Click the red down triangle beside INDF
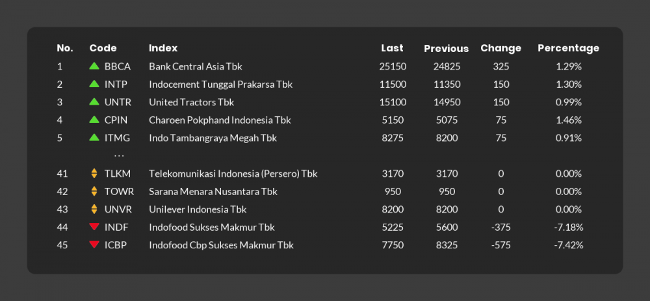The image size is (650, 301). pyautogui.click(x=94, y=227)
